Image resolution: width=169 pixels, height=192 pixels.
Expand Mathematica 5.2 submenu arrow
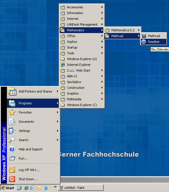coord(139,30)
